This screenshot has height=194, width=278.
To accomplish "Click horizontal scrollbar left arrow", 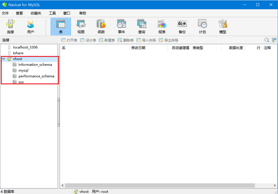I will [62, 185].
